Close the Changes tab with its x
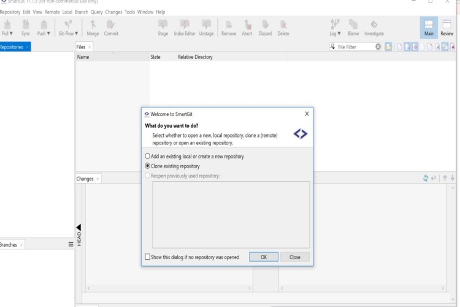Viewport: 460px width, 307px height. click(98, 179)
